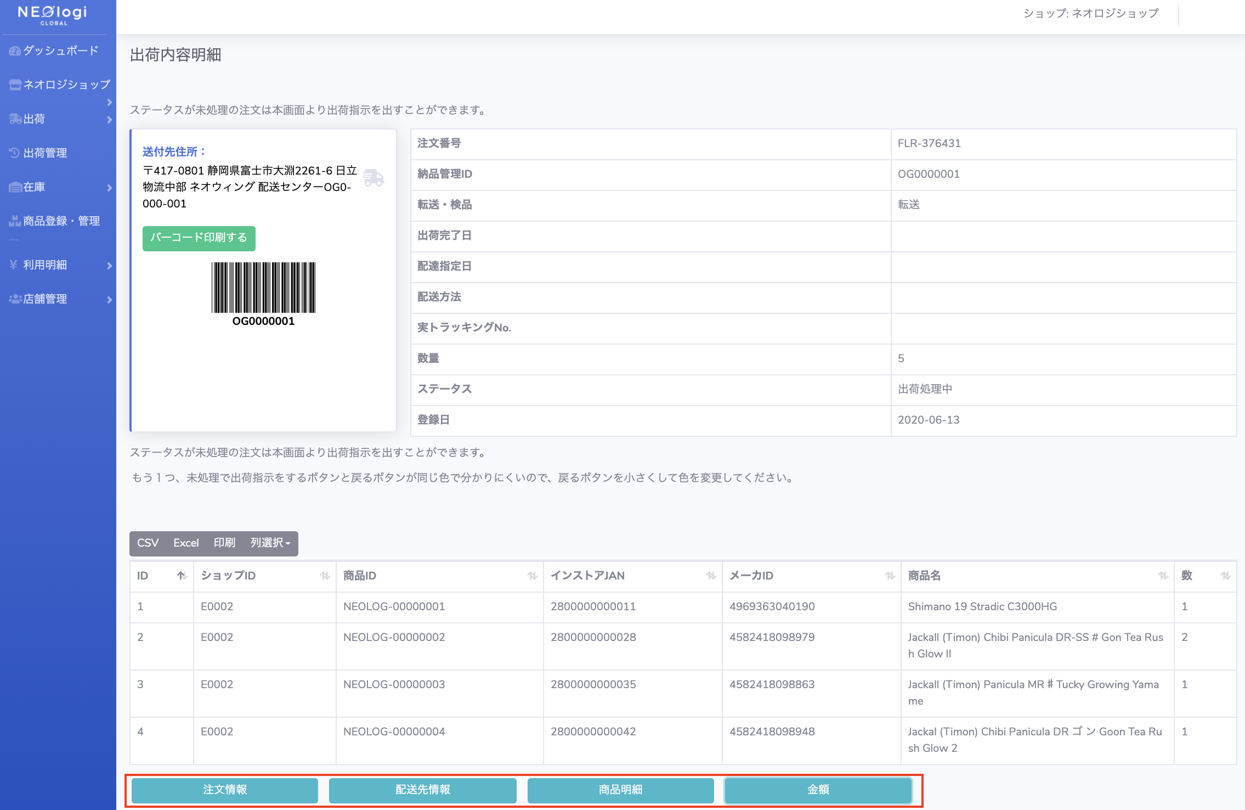Click the 注文情報 button
This screenshot has width=1245, height=810.
225,790
